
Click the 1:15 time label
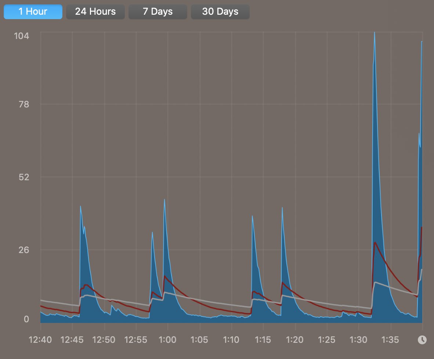coord(263,340)
